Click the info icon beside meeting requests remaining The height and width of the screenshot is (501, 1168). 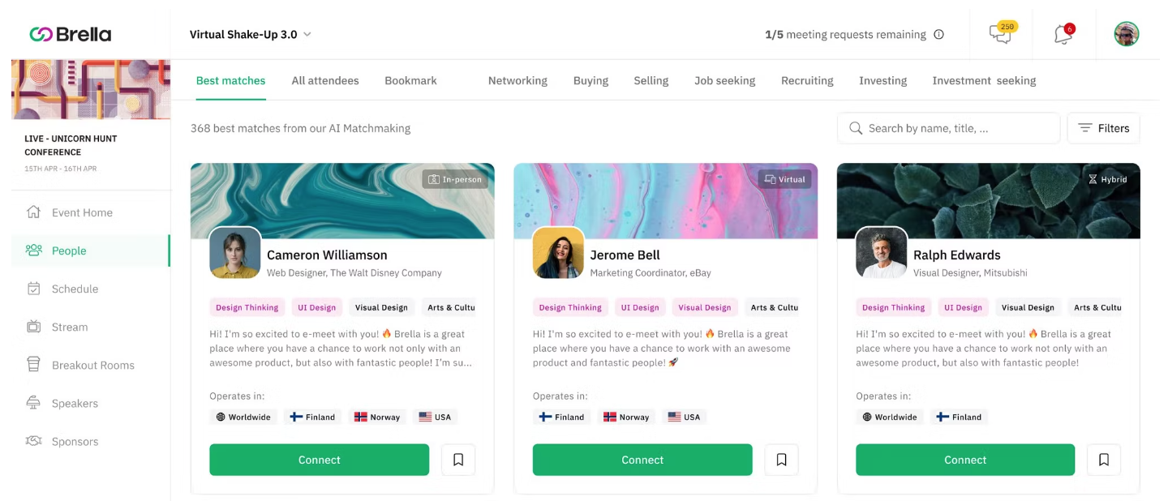click(x=938, y=35)
